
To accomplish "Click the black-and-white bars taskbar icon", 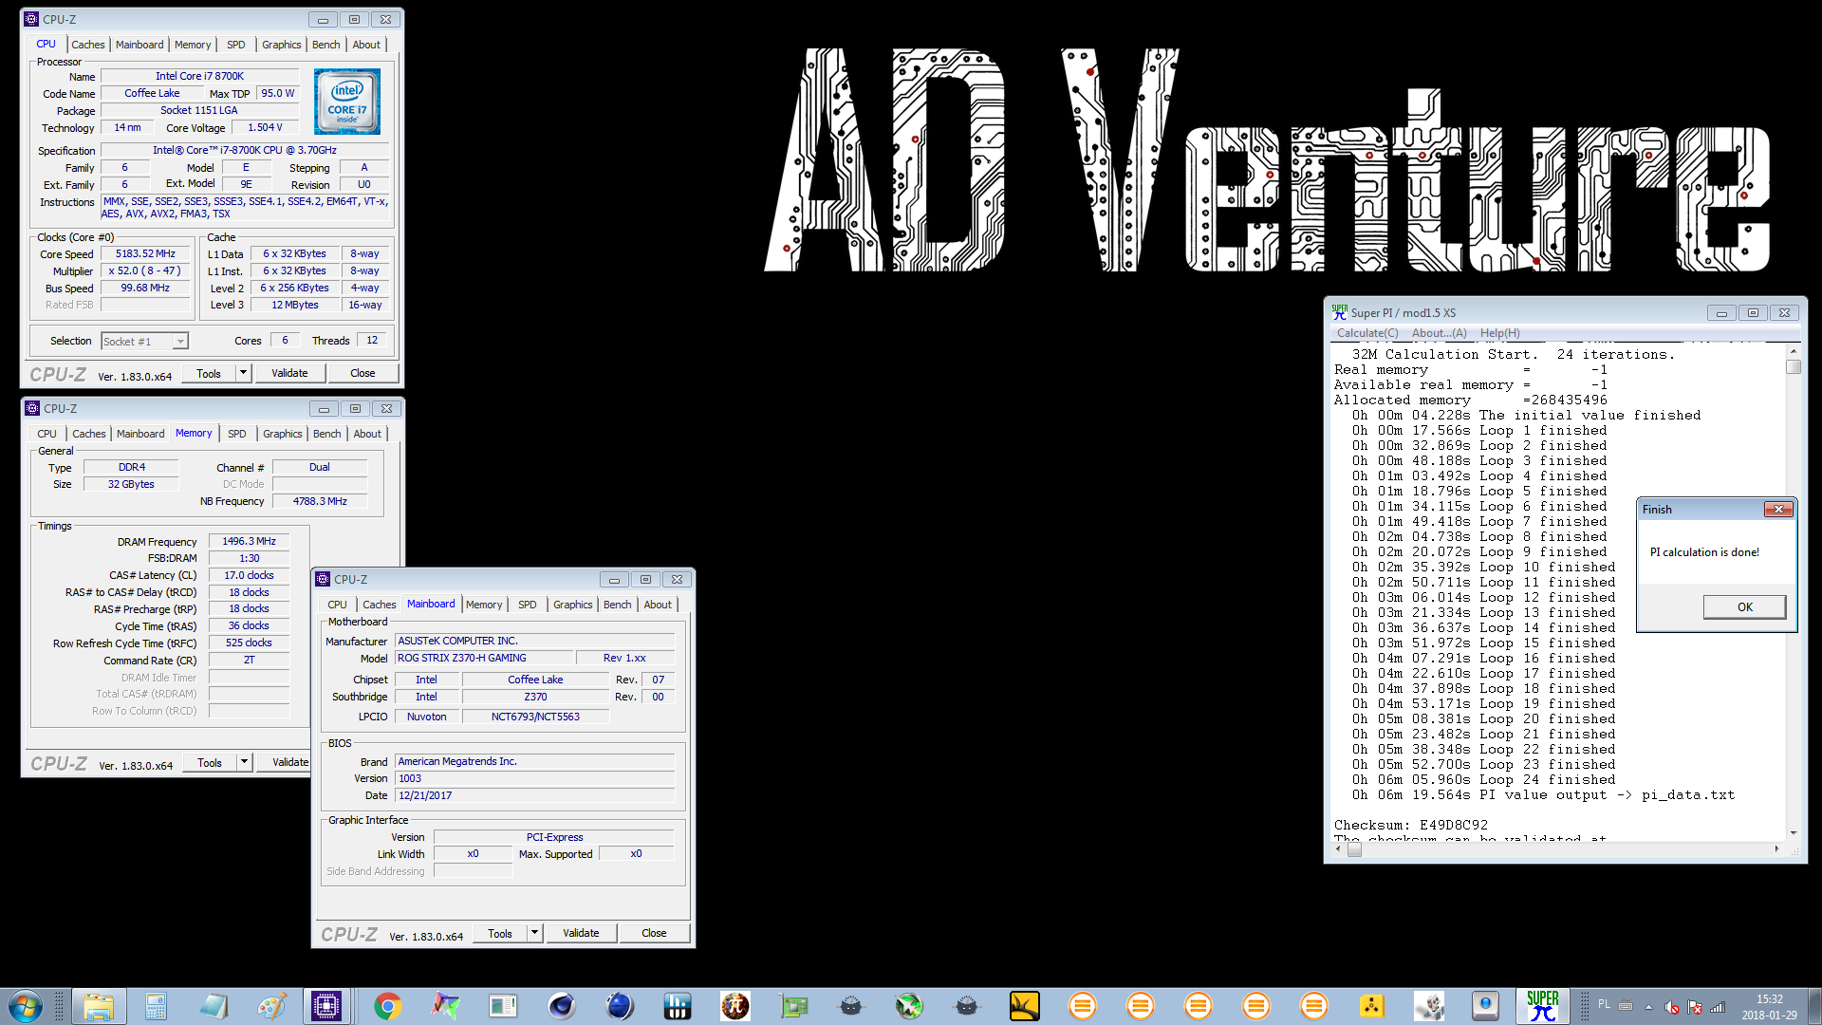I will tap(678, 1006).
